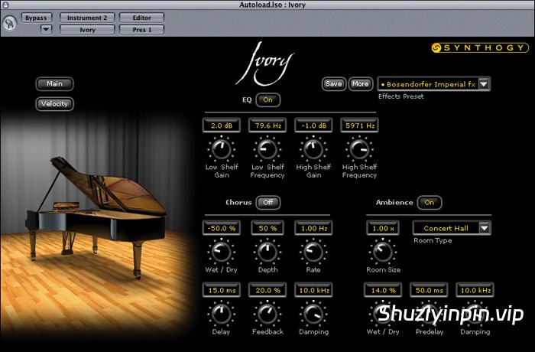Switch to the Velocity page
535x352 pixels.
coord(54,103)
